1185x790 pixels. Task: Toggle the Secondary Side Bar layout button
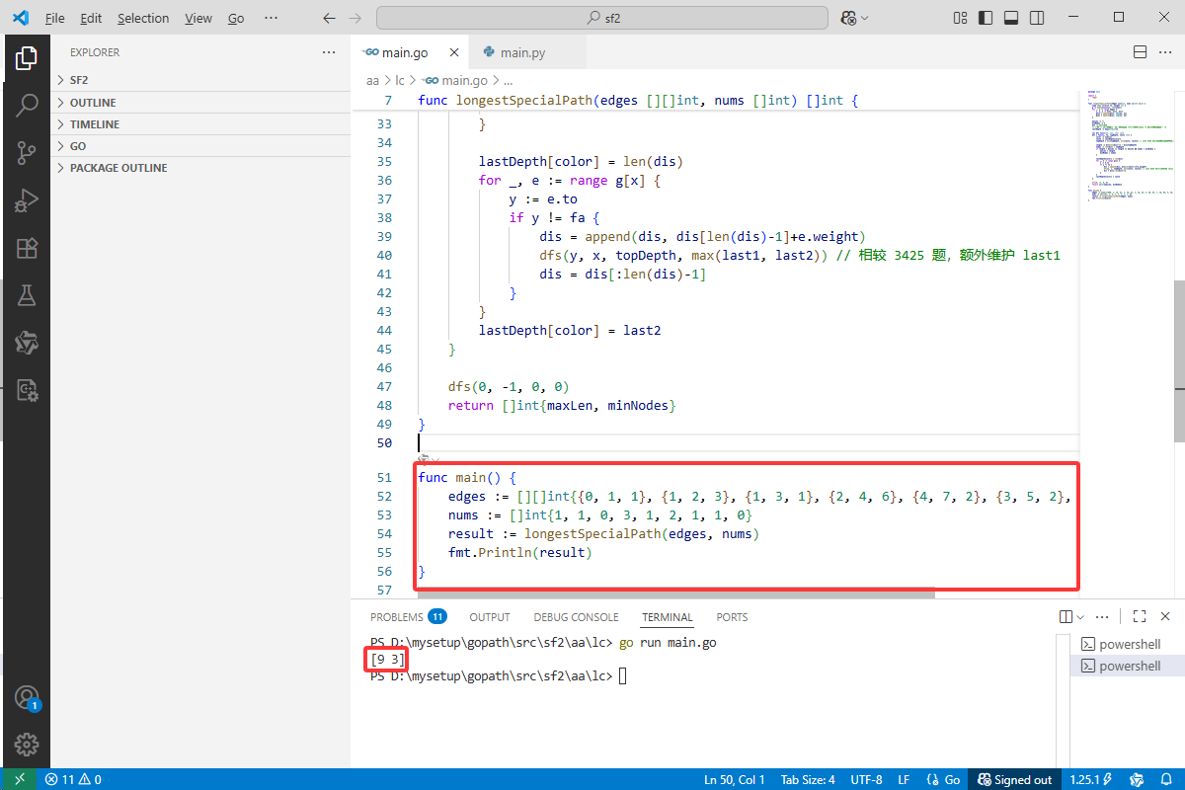click(1036, 18)
